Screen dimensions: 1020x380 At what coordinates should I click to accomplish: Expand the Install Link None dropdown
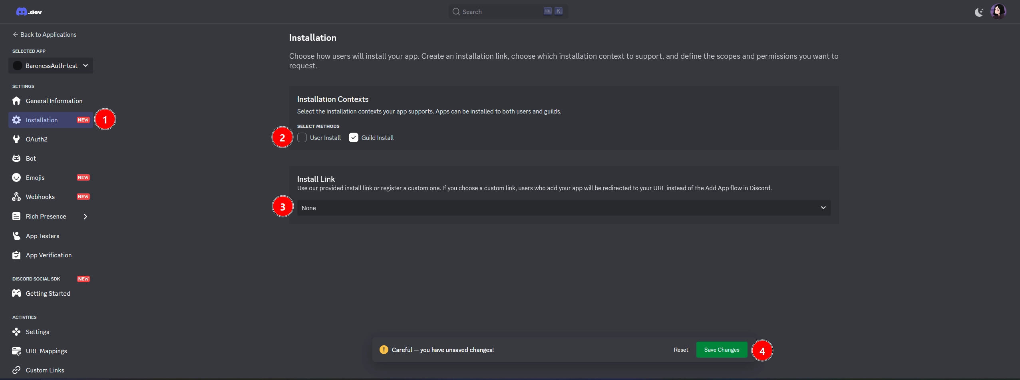[563, 208]
